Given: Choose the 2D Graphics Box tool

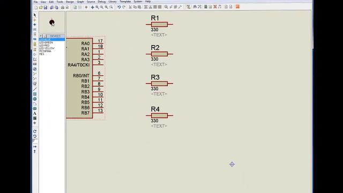Looking at the screenshot, I should click(35, 94).
